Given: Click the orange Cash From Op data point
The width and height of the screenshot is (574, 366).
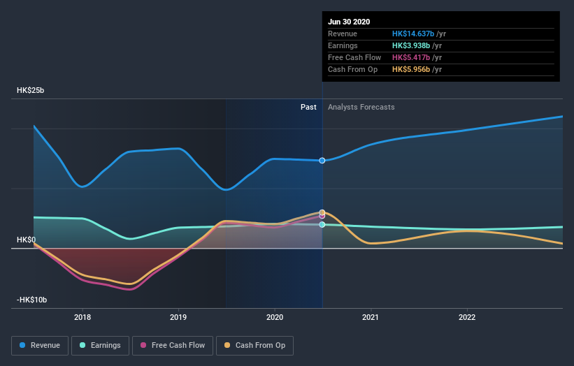Looking at the screenshot, I should [322, 212].
